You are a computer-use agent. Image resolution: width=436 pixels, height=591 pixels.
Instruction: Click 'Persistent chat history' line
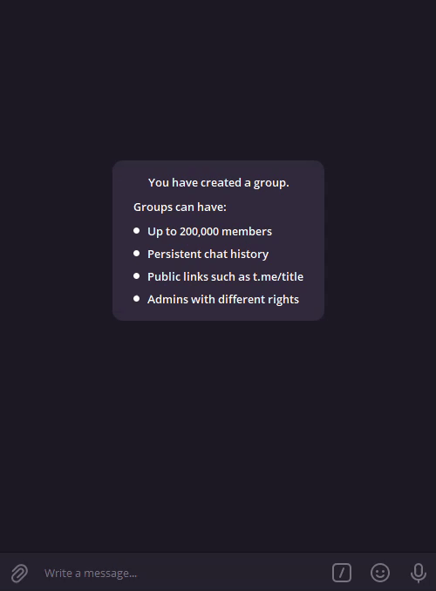point(208,254)
